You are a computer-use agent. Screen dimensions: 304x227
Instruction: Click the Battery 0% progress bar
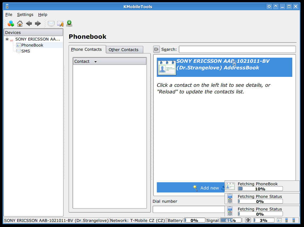tap(194, 220)
